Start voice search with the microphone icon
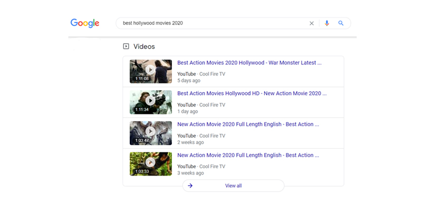 [327, 23]
